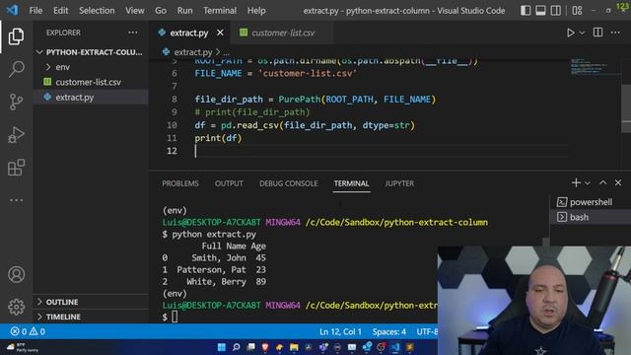
Task: Click breadcrumb ellipsis symbol
Action: click(x=226, y=52)
